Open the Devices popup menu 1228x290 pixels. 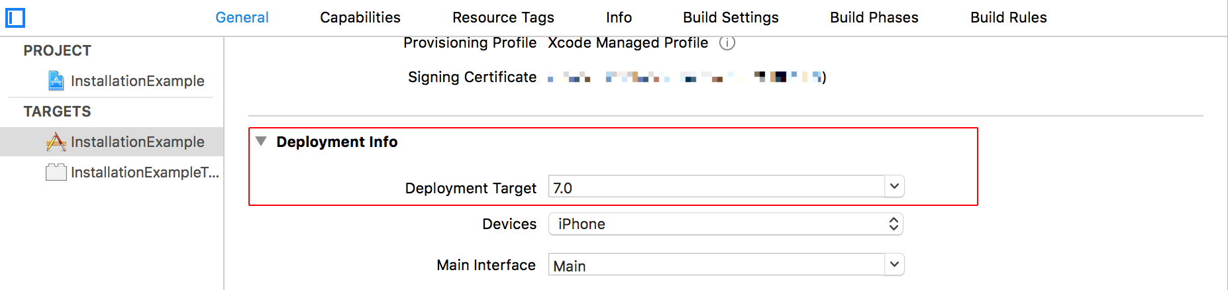pos(726,224)
